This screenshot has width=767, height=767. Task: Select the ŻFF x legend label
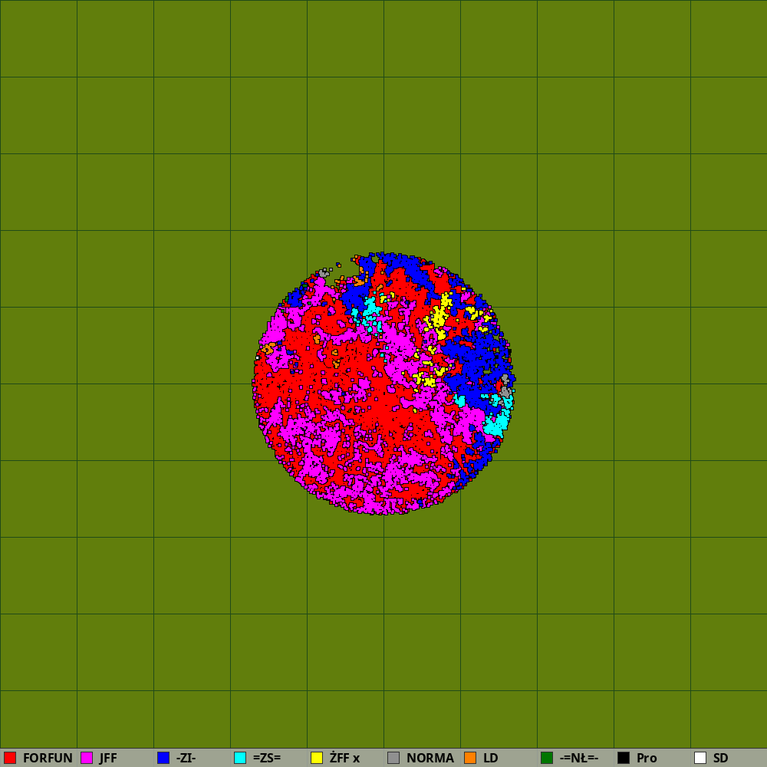click(345, 759)
